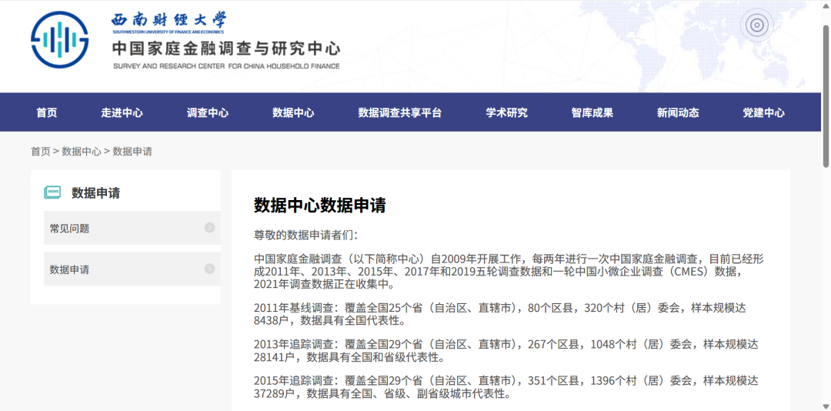Click 数据中心 breadcrumb link
Image resolution: width=831 pixels, height=411 pixels.
click(x=82, y=152)
